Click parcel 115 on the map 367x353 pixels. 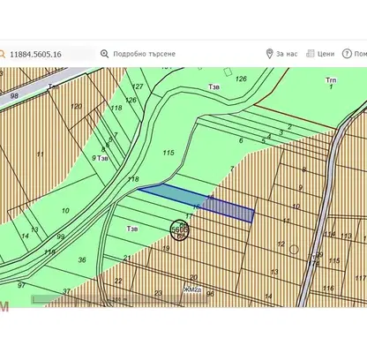tap(169, 153)
